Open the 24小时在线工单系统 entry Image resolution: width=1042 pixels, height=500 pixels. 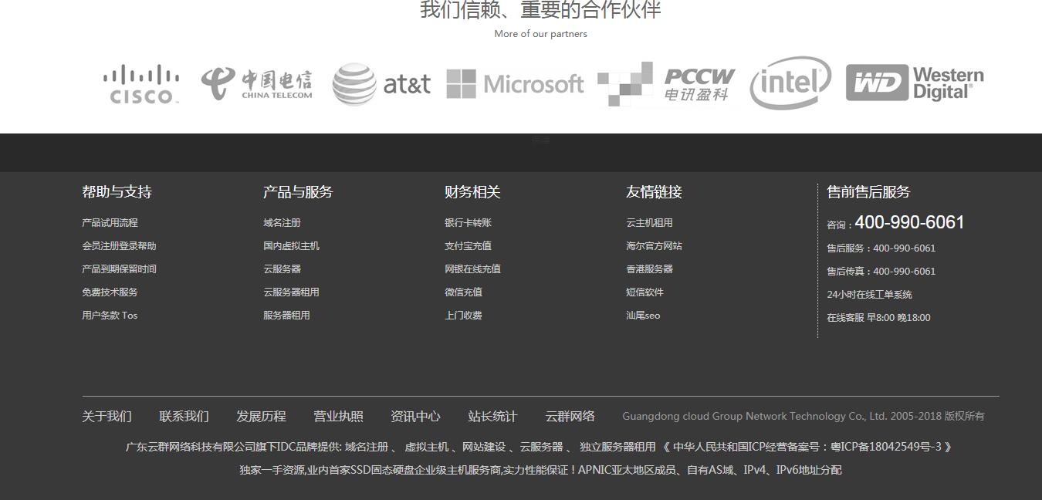click(x=869, y=295)
